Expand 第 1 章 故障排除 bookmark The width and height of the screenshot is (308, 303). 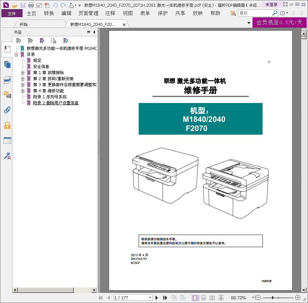pyautogui.click(x=23, y=73)
